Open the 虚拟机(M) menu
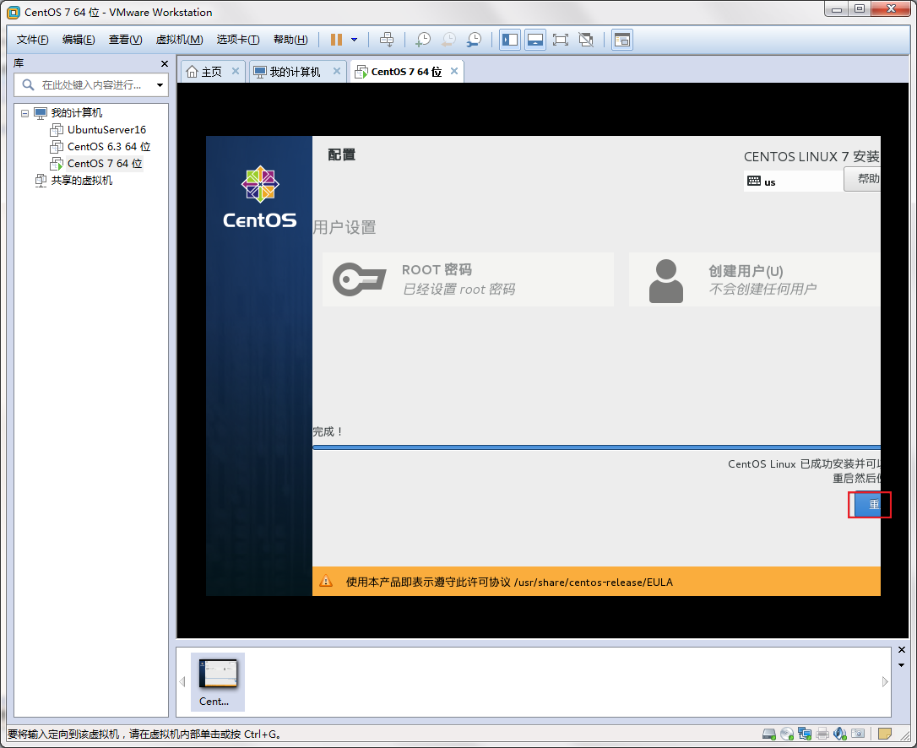Screen dimensions: 917x748 [x=179, y=40]
